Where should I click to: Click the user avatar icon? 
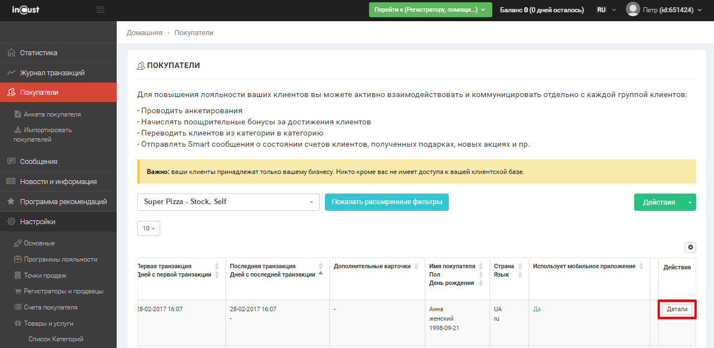[632, 9]
